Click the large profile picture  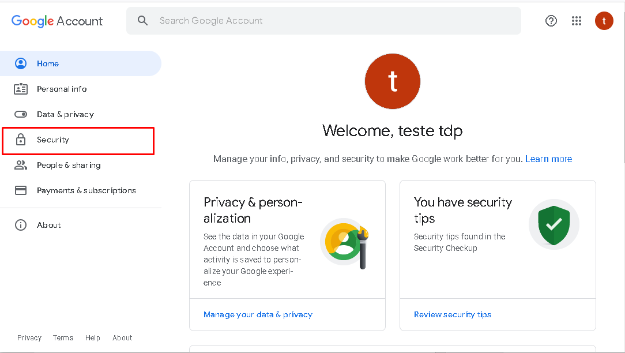pyautogui.click(x=393, y=81)
